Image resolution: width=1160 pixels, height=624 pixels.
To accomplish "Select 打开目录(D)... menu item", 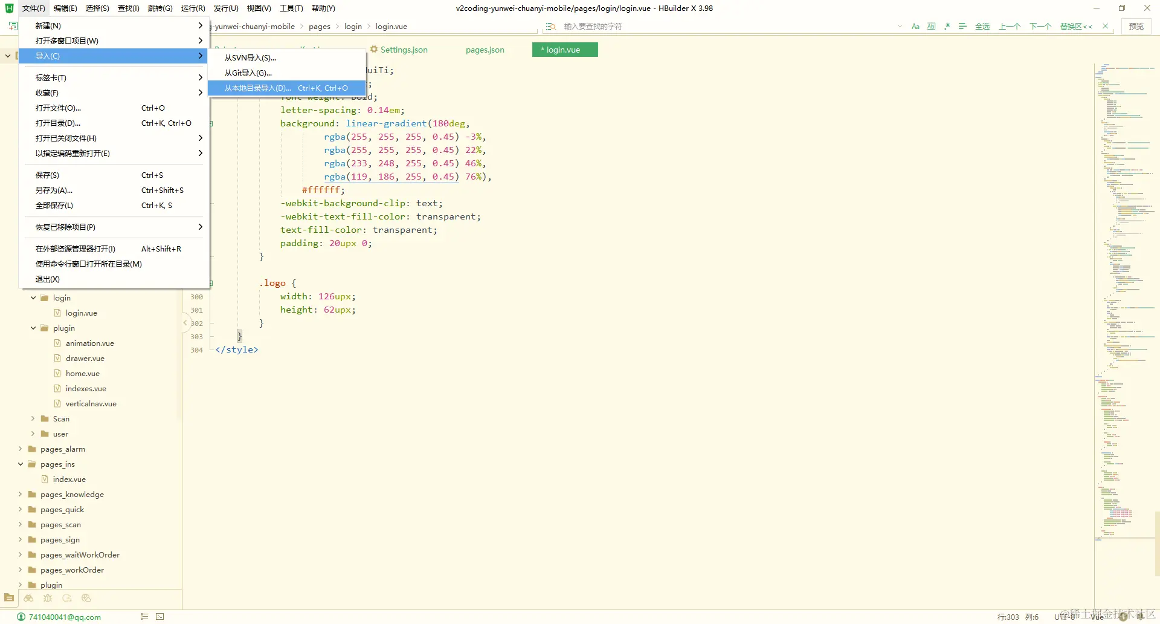I will [114, 123].
